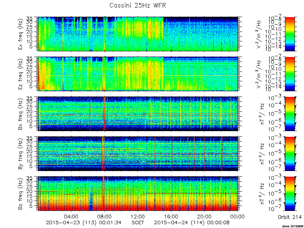
Task: Click the 16:00 time axis label
Action: coord(171,216)
